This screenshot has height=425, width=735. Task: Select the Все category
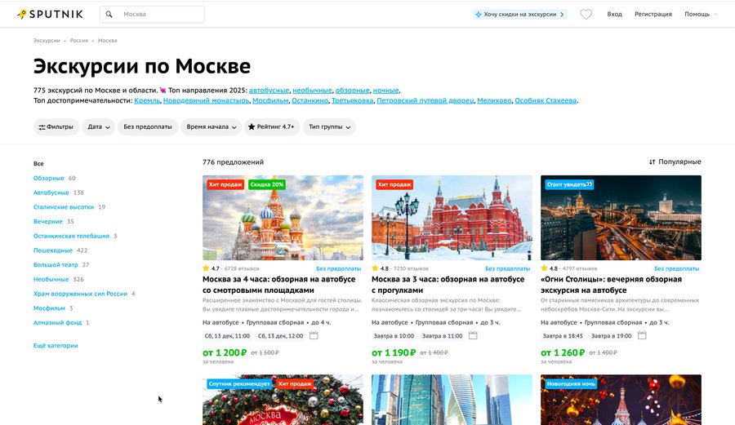[38, 164]
